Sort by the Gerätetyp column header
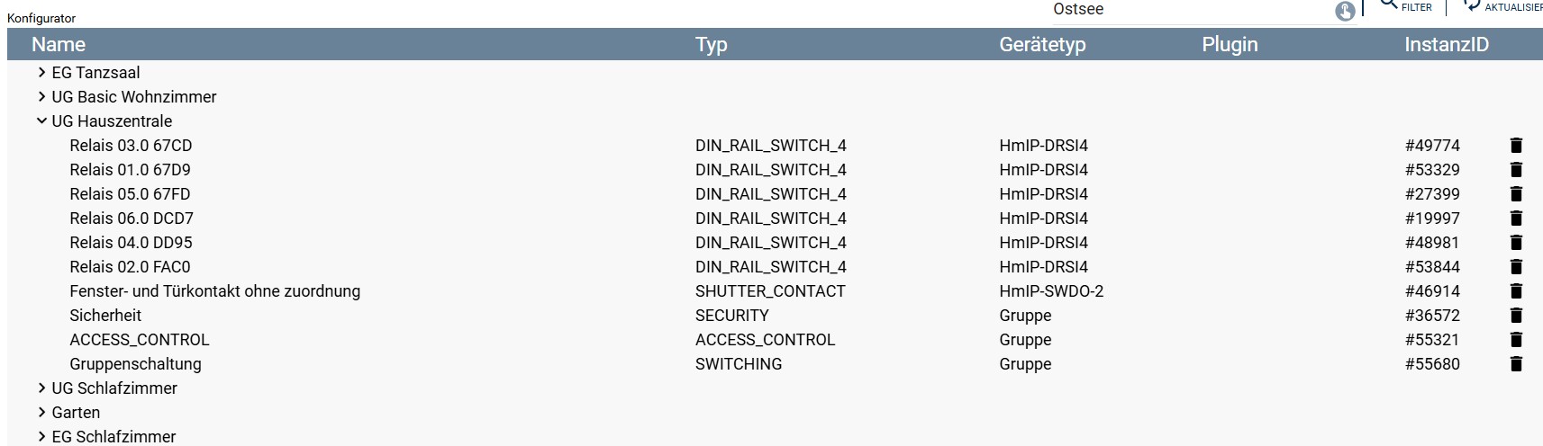1543x446 pixels. click(1042, 44)
